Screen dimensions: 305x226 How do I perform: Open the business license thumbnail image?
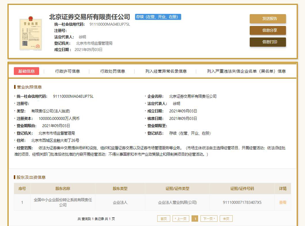point(31,34)
